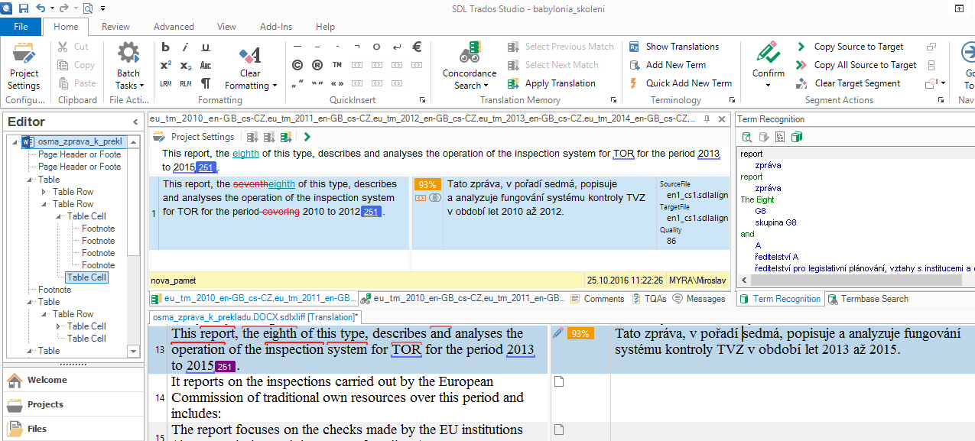Save the document from quick access toolbar
The height and width of the screenshot is (441, 975).
tap(24, 8)
